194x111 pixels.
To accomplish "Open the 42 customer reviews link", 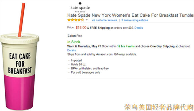I will 104,20.
